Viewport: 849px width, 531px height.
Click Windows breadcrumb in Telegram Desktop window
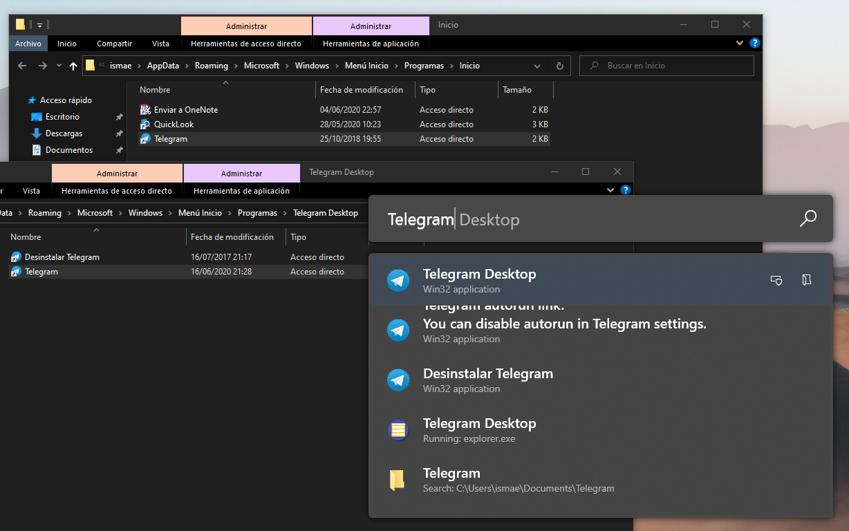coord(145,213)
